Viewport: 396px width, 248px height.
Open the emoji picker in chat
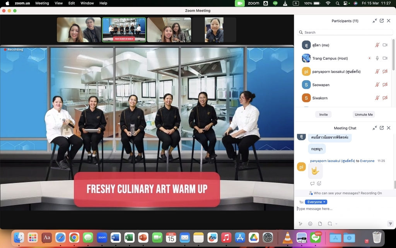(x=310, y=224)
